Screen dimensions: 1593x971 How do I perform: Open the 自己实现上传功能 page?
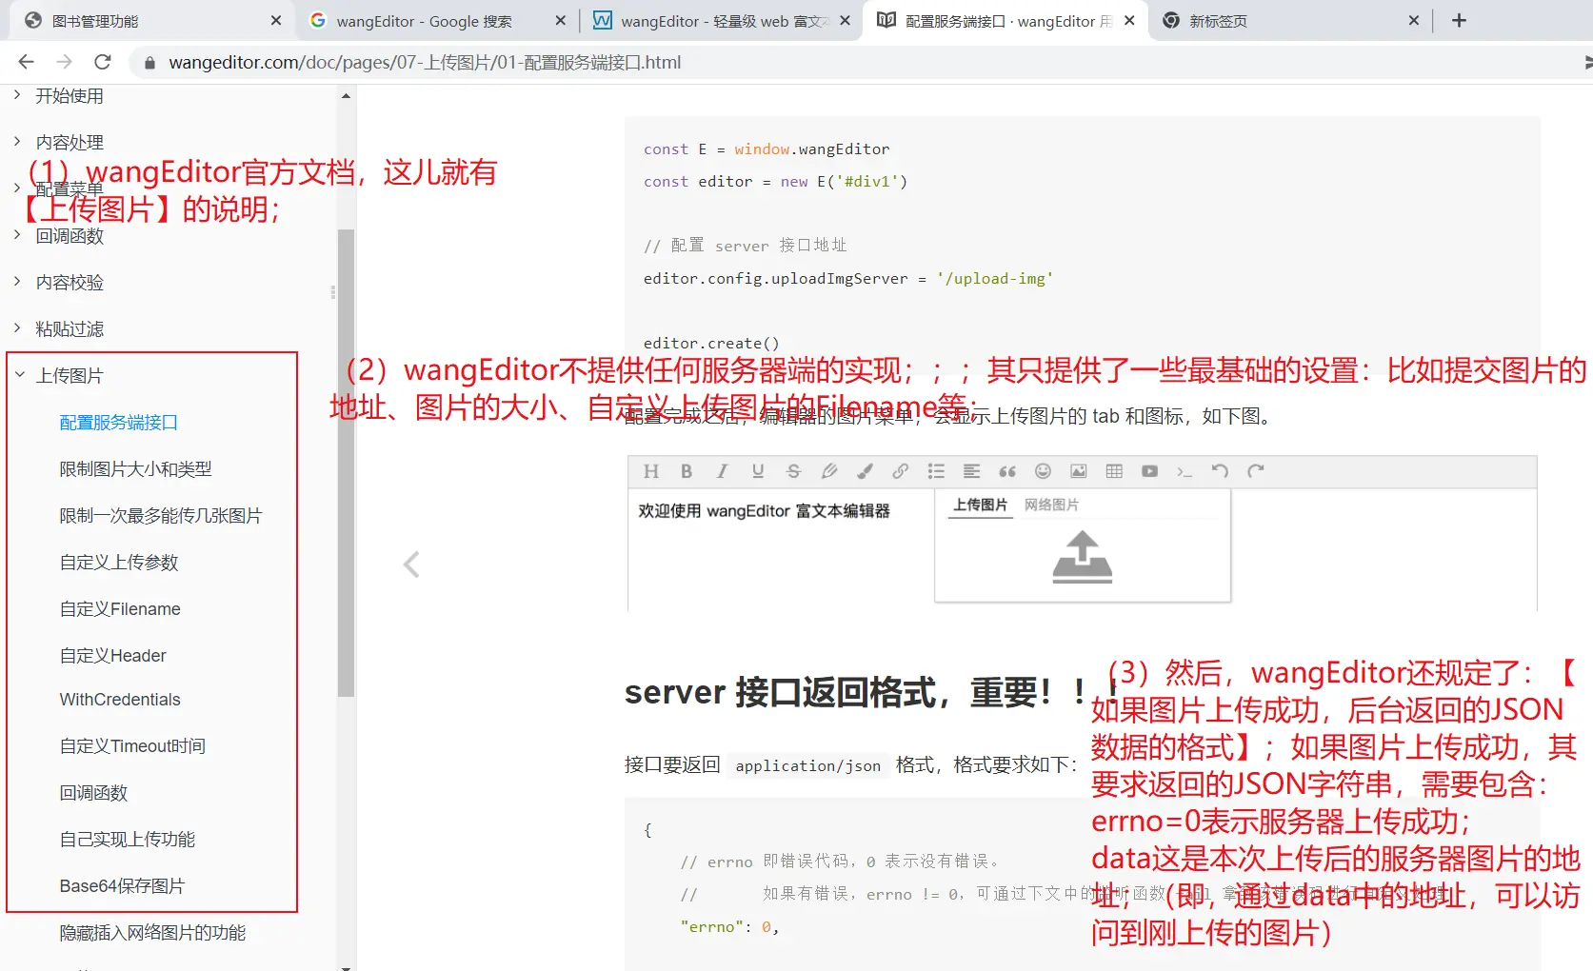coord(128,839)
